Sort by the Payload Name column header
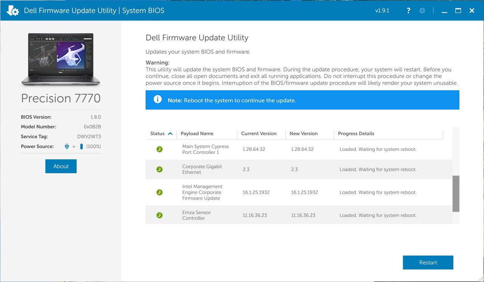 coord(197,134)
